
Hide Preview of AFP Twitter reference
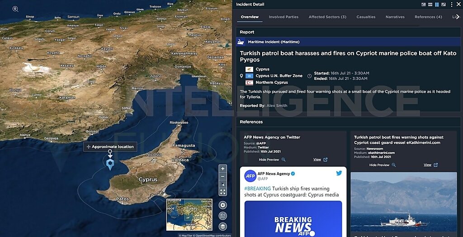pos(269,160)
